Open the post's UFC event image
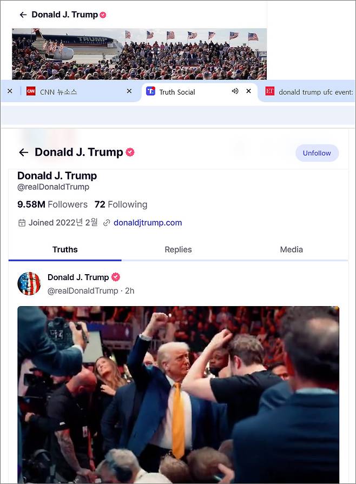Viewport: 356px width, 484px height. click(x=178, y=394)
